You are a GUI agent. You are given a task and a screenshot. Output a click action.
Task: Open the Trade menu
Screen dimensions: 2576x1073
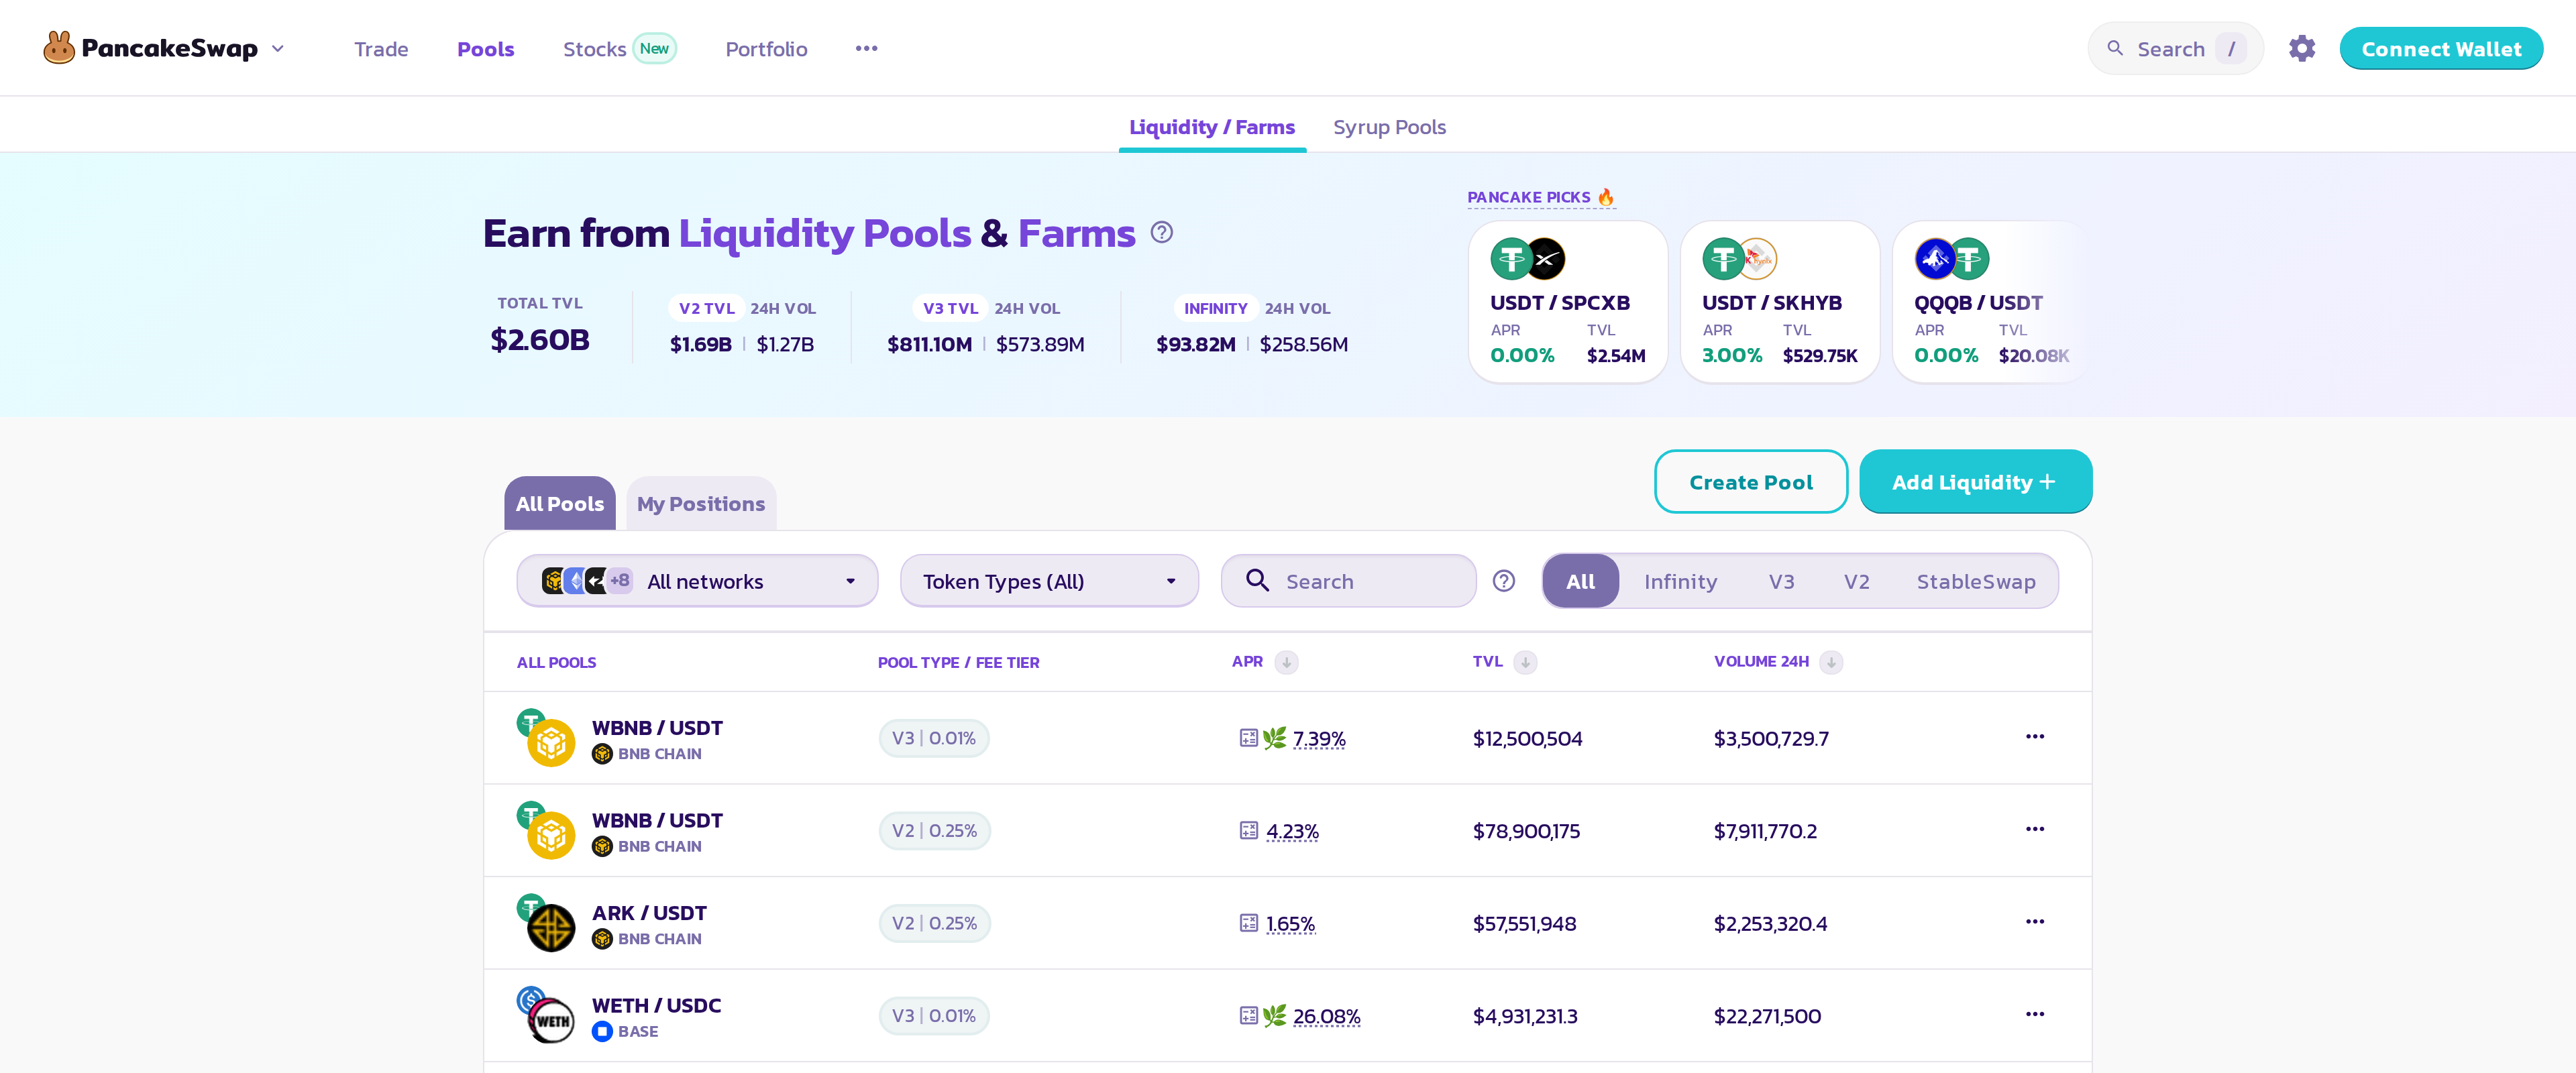pyautogui.click(x=381, y=49)
